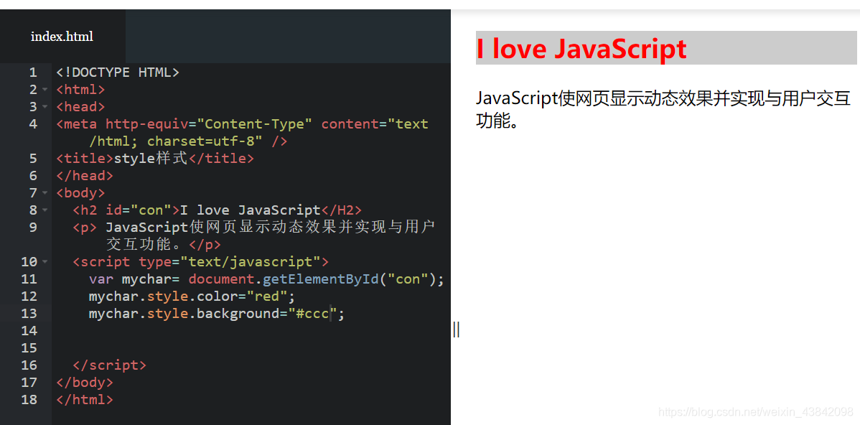Click line number 4 in the gutter
Image resolution: width=860 pixels, height=425 pixels.
(33, 124)
